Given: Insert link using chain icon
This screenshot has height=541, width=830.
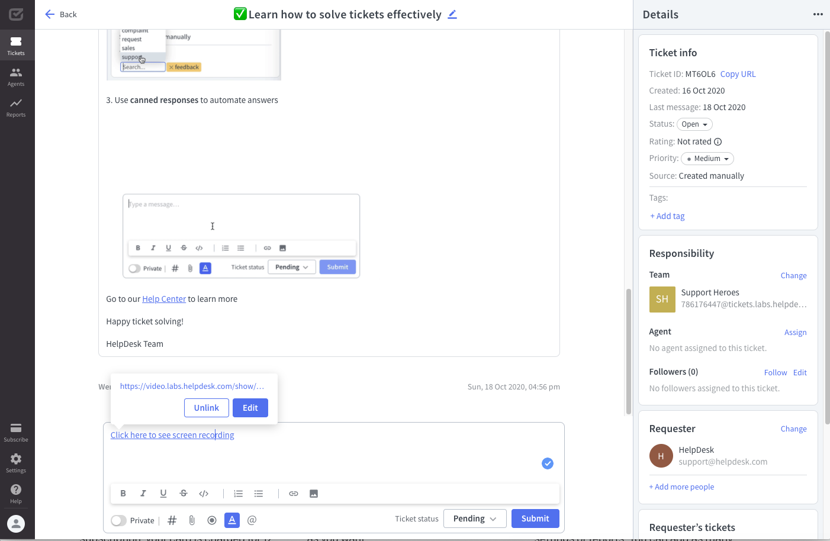Looking at the screenshot, I should click(294, 494).
